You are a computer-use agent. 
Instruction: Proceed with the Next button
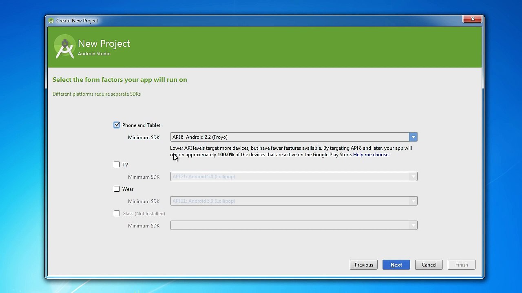[x=396, y=265]
